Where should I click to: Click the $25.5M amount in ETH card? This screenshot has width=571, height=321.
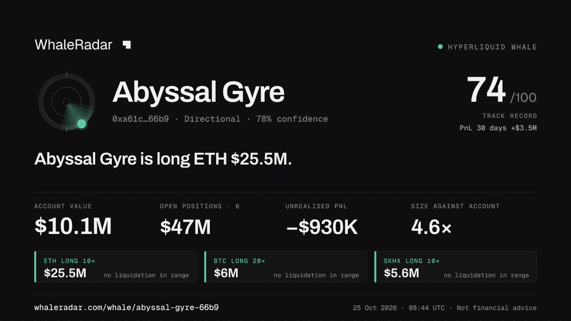(x=65, y=273)
